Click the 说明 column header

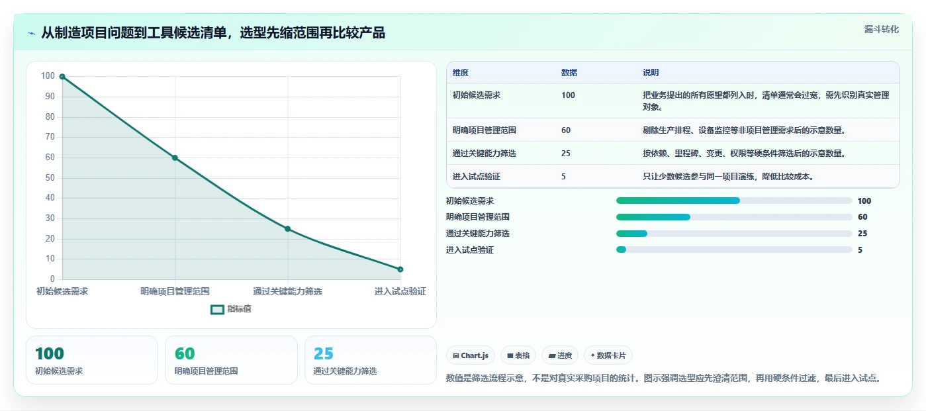tap(651, 73)
